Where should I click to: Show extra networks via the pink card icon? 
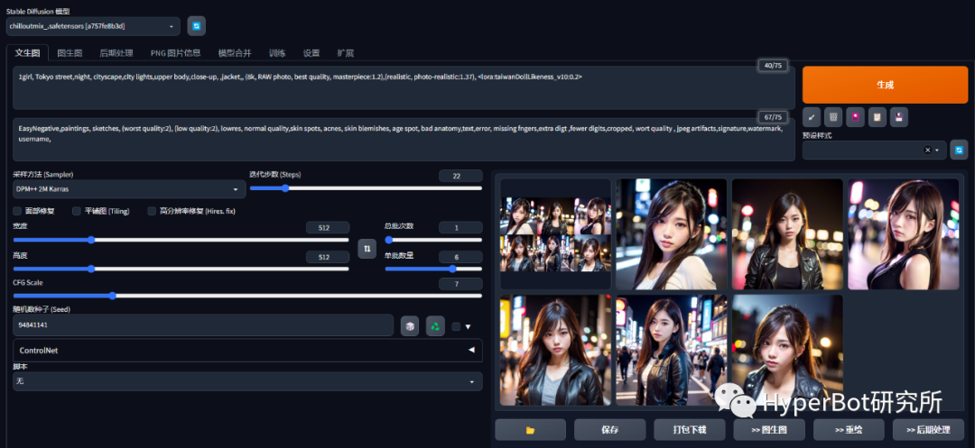855,116
